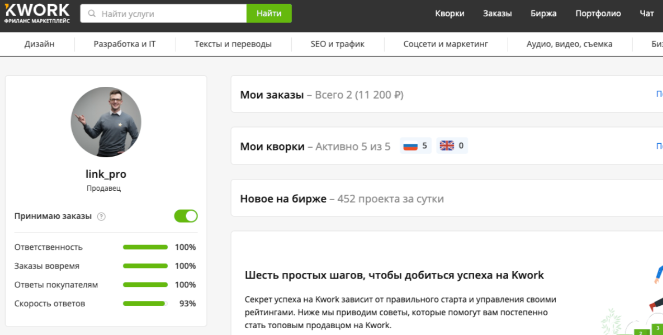The height and width of the screenshot is (335, 663).
Task: Click the Продавец role label
Action: [104, 188]
